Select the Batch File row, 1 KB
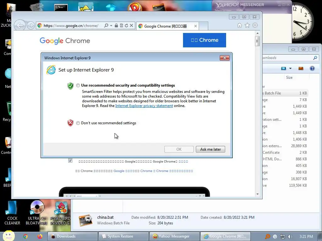322x241 pixels. (285, 93)
